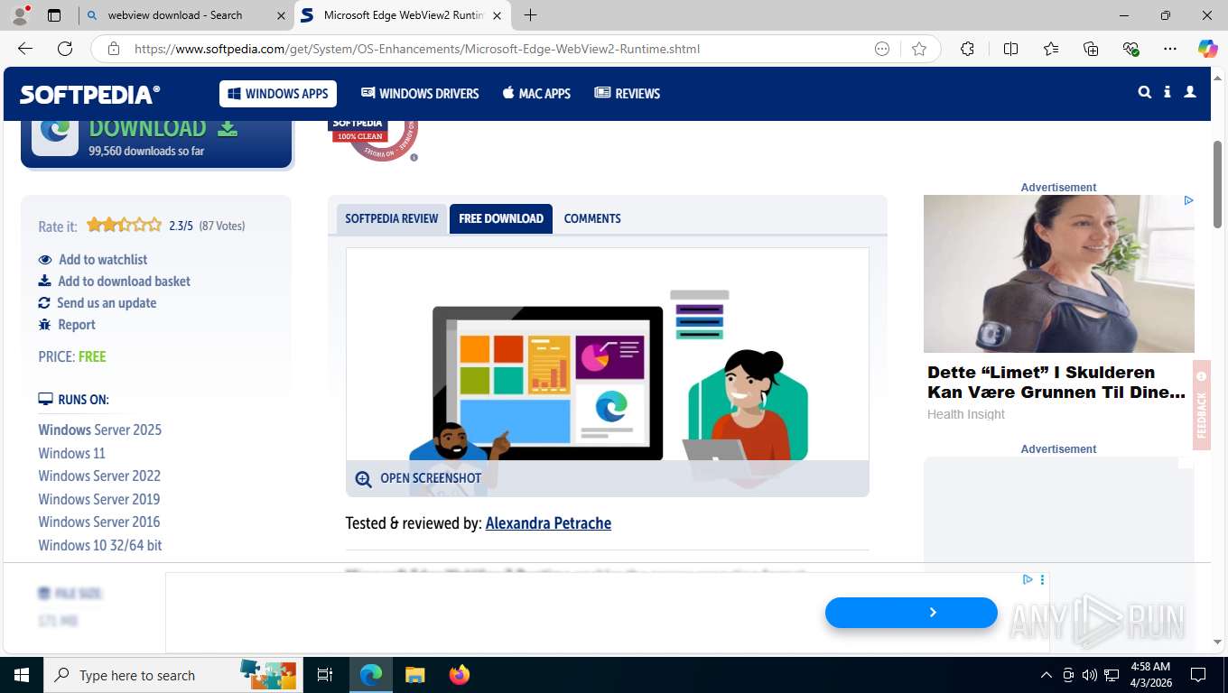1228x693 pixels.
Task: Open the notifications center icon
Action: pos(1198,675)
